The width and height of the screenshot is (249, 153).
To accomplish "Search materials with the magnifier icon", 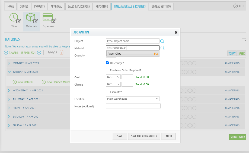I will 162,48.
